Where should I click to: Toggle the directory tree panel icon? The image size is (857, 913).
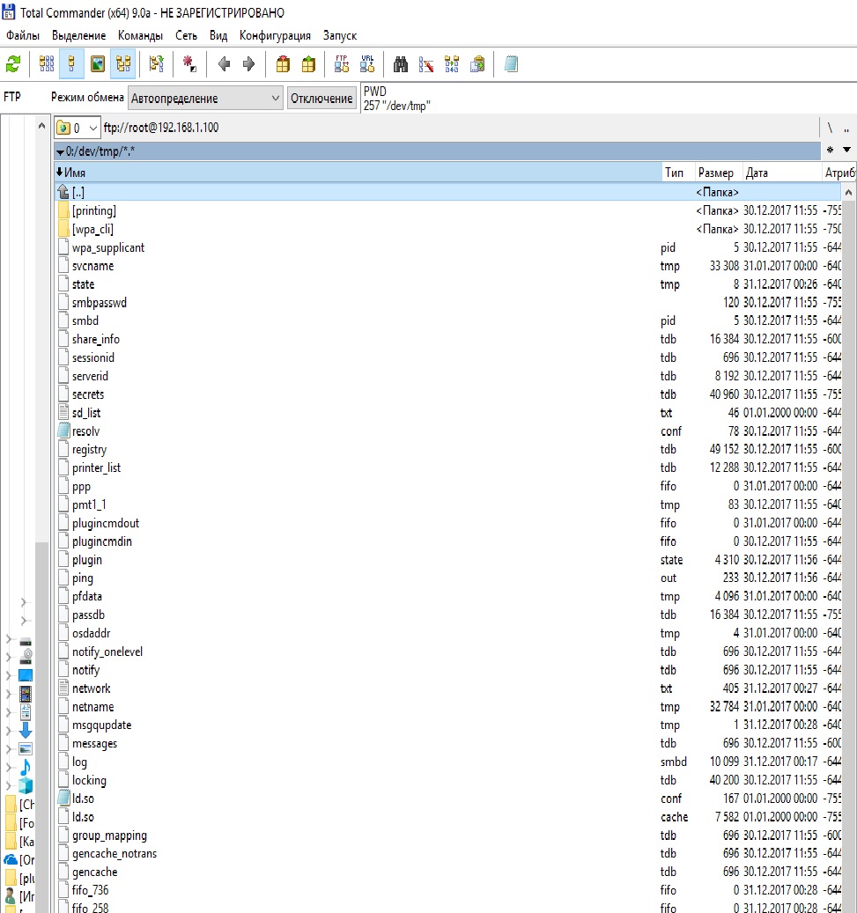pyautogui.click(x=123, y=64)
